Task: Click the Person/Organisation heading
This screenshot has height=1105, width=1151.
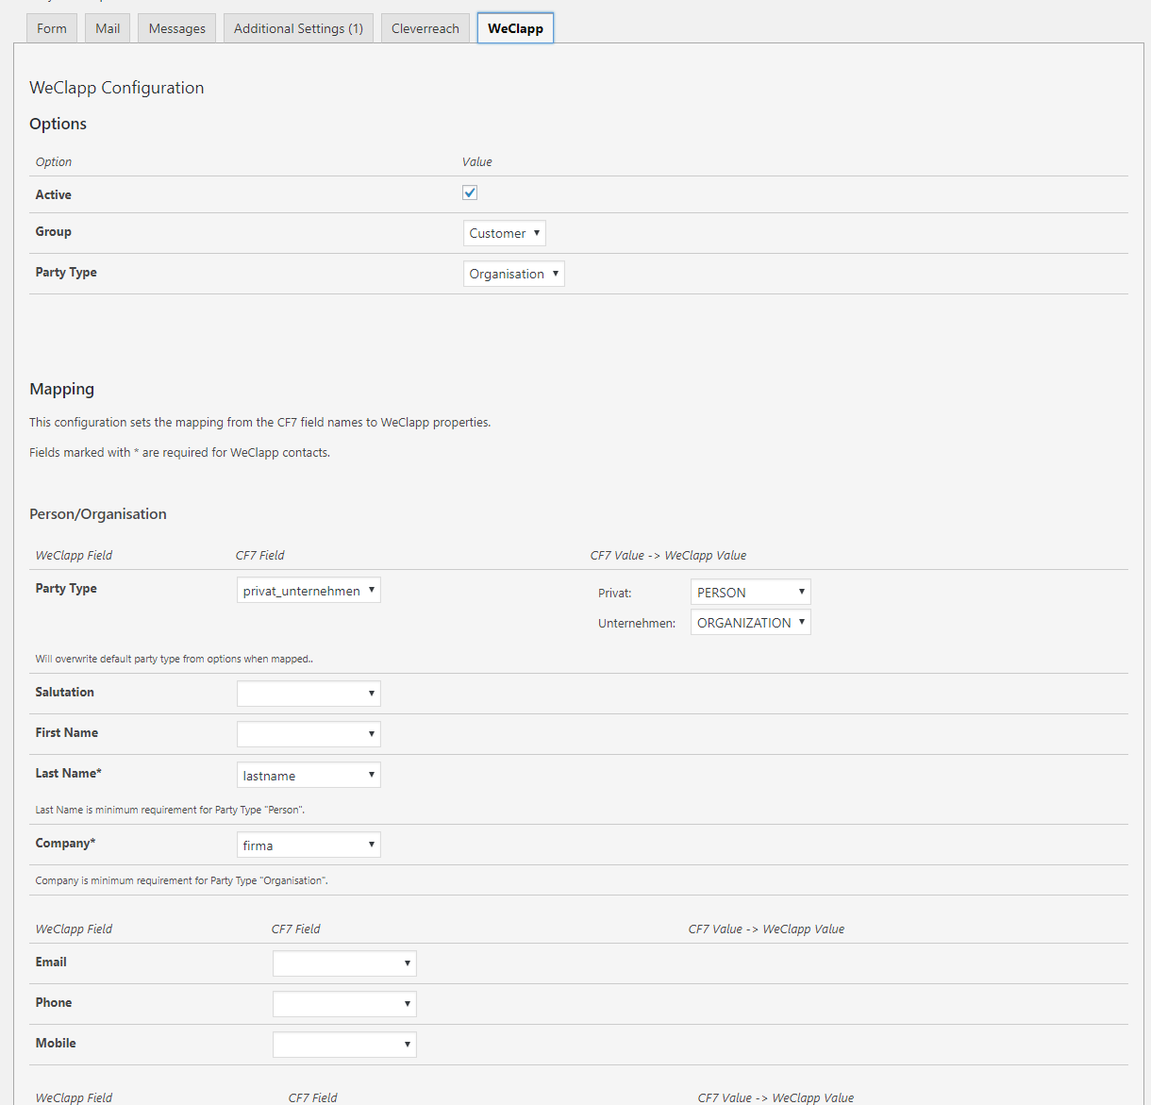Action: (98, 514)
